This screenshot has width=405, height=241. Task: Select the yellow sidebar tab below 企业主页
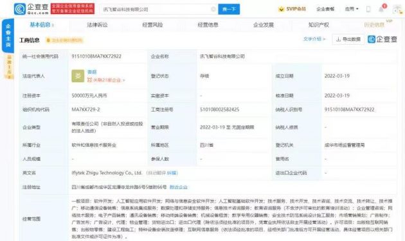pos(9,66)
